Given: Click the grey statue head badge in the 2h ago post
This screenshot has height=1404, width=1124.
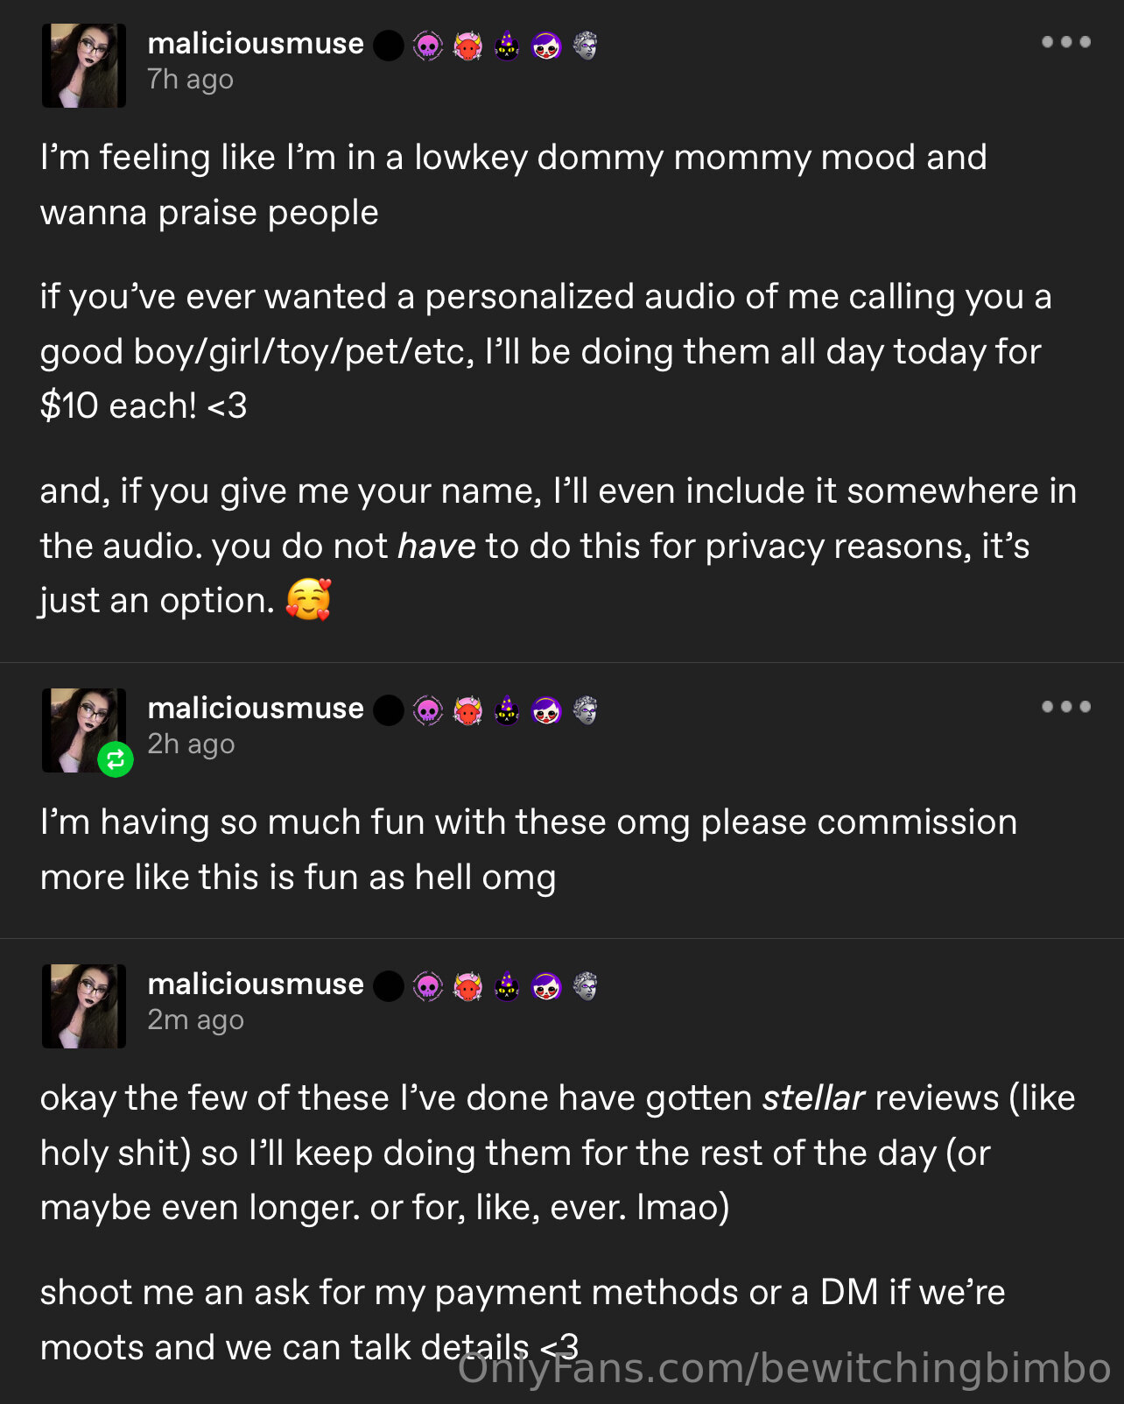Looking at the screenshot, I should [585, 710].
